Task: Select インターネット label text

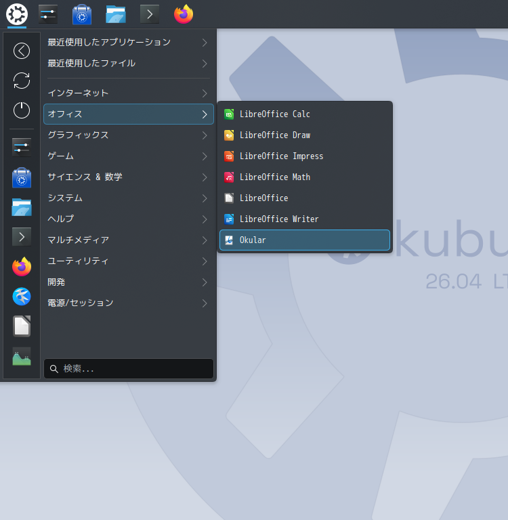Action: [x=78, y=93]
